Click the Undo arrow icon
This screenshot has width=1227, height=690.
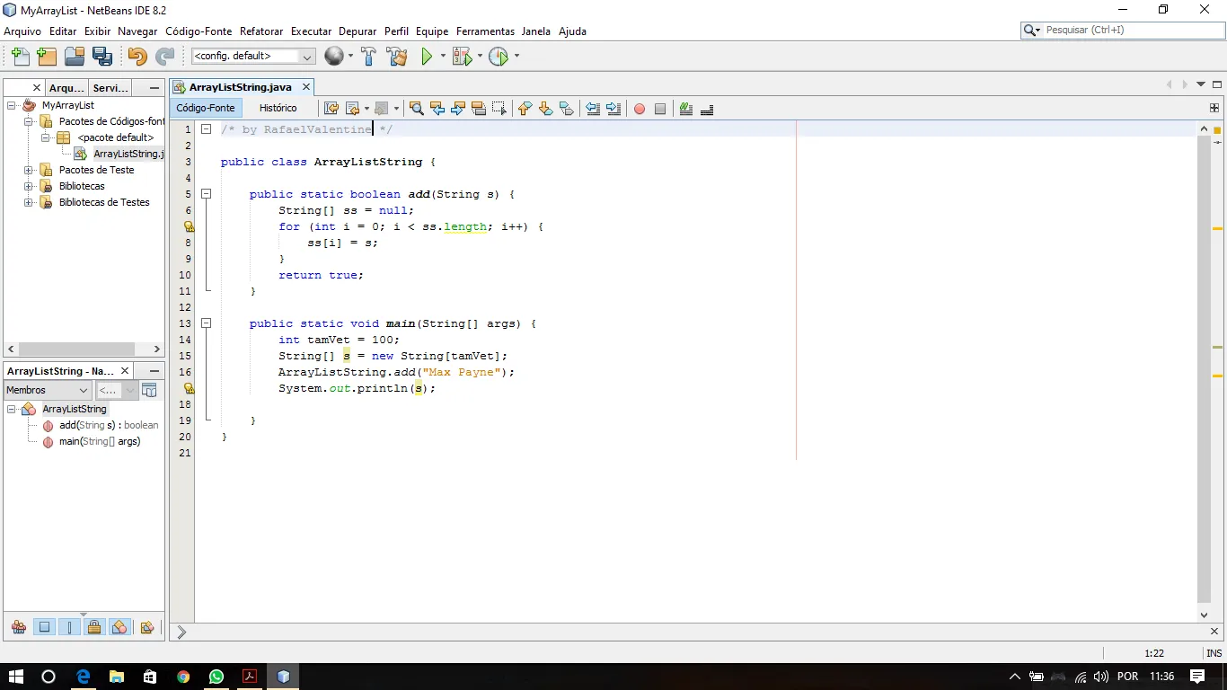[x=137, y=57]
